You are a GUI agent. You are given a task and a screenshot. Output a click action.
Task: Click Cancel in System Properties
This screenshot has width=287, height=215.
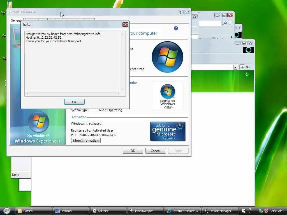tap(156, 151)
